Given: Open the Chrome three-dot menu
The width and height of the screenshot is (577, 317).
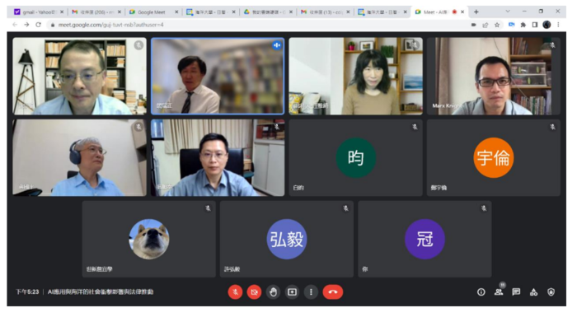Looking at the screenshot, I should [558, 25].
